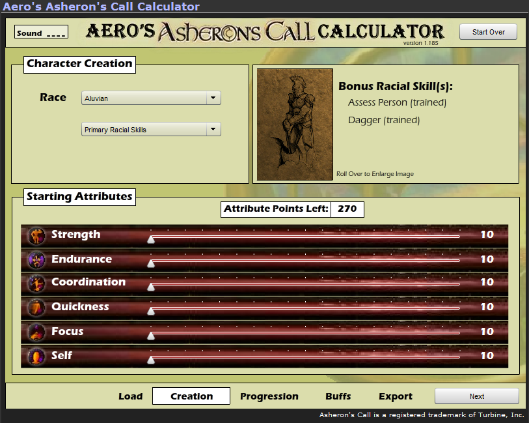Toggle the Sound setting
Viewport: 529px width, 423px height.
pyautogui.click(x=41, y=33)
